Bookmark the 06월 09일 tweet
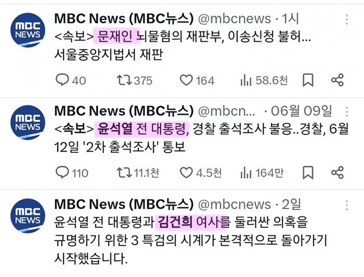The width and height of the screenshot is (364, 277). click(308, 173)
